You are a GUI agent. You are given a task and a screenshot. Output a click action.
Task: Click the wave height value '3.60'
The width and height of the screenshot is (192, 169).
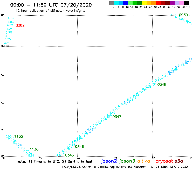coord(7,43)
